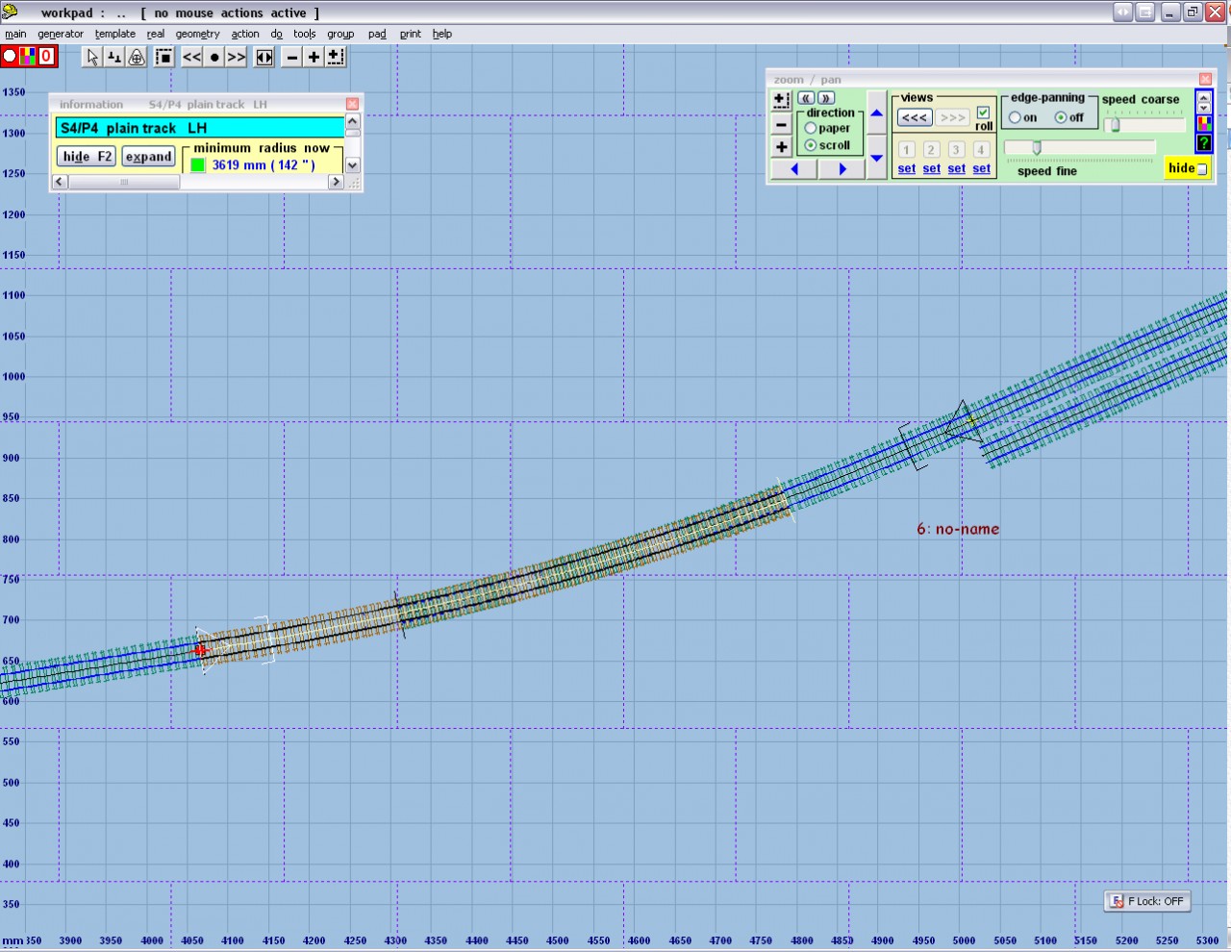Click information panel horizontal scroll left arrow
This screenshot has width=1231, height=952.
pyautogui.click(x=60, y=182)
